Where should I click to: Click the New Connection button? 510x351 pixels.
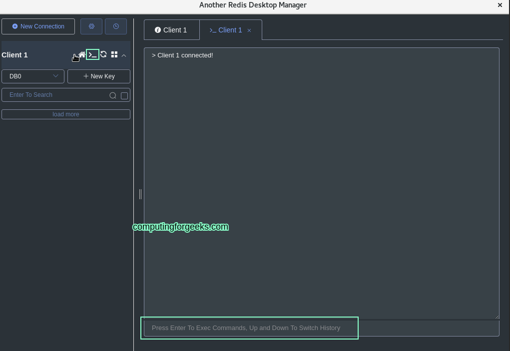point(38,26)
